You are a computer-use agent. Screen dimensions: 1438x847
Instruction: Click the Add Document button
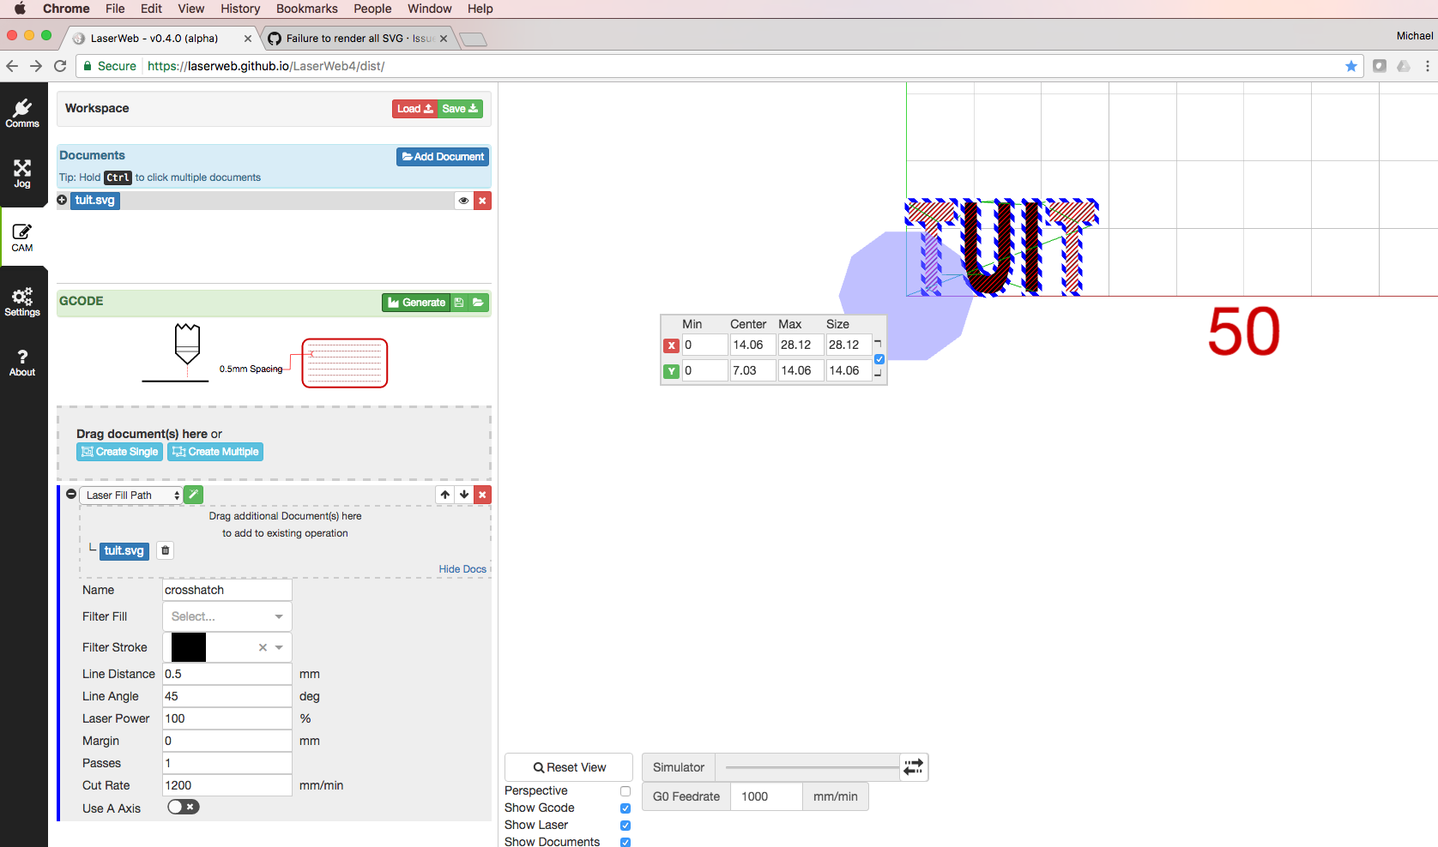point(443,157)
